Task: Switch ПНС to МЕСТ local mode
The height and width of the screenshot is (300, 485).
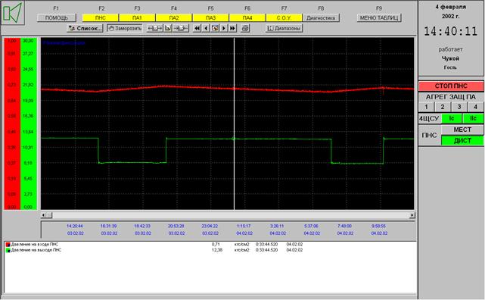Action: (x=462, y=130)
